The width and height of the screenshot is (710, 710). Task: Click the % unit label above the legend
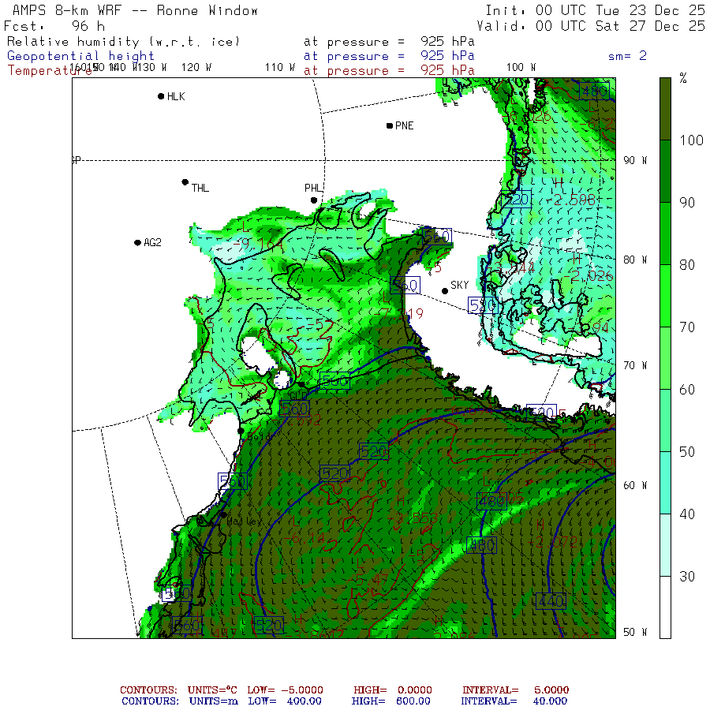(683, 79)
